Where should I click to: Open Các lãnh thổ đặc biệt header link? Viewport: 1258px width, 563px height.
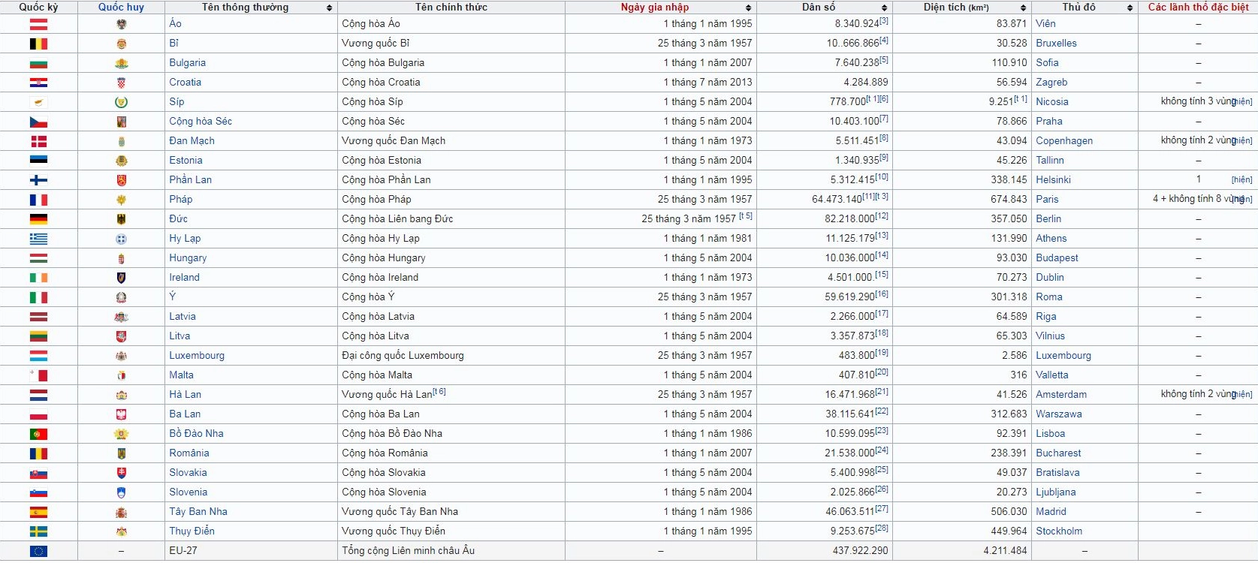point(1199,7)
